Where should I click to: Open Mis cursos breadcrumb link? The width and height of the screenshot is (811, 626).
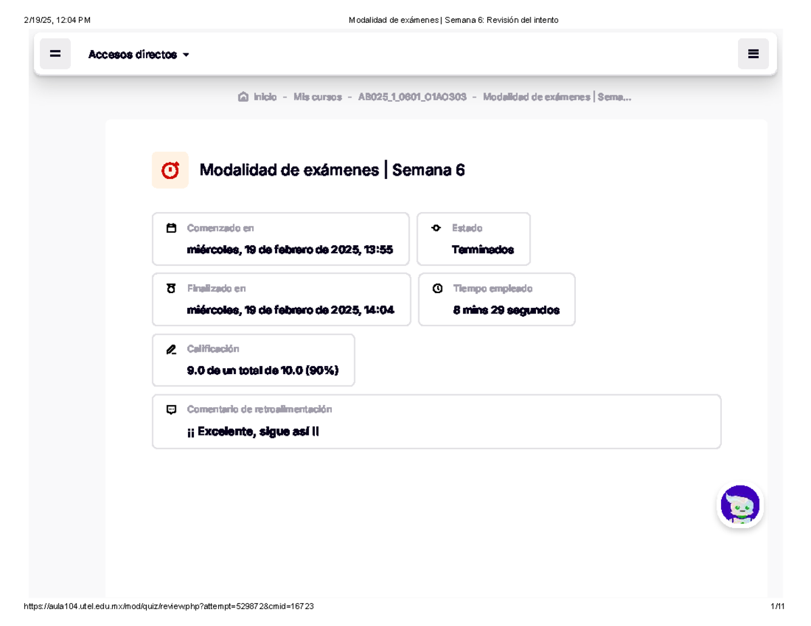click(x=318, y=97)
